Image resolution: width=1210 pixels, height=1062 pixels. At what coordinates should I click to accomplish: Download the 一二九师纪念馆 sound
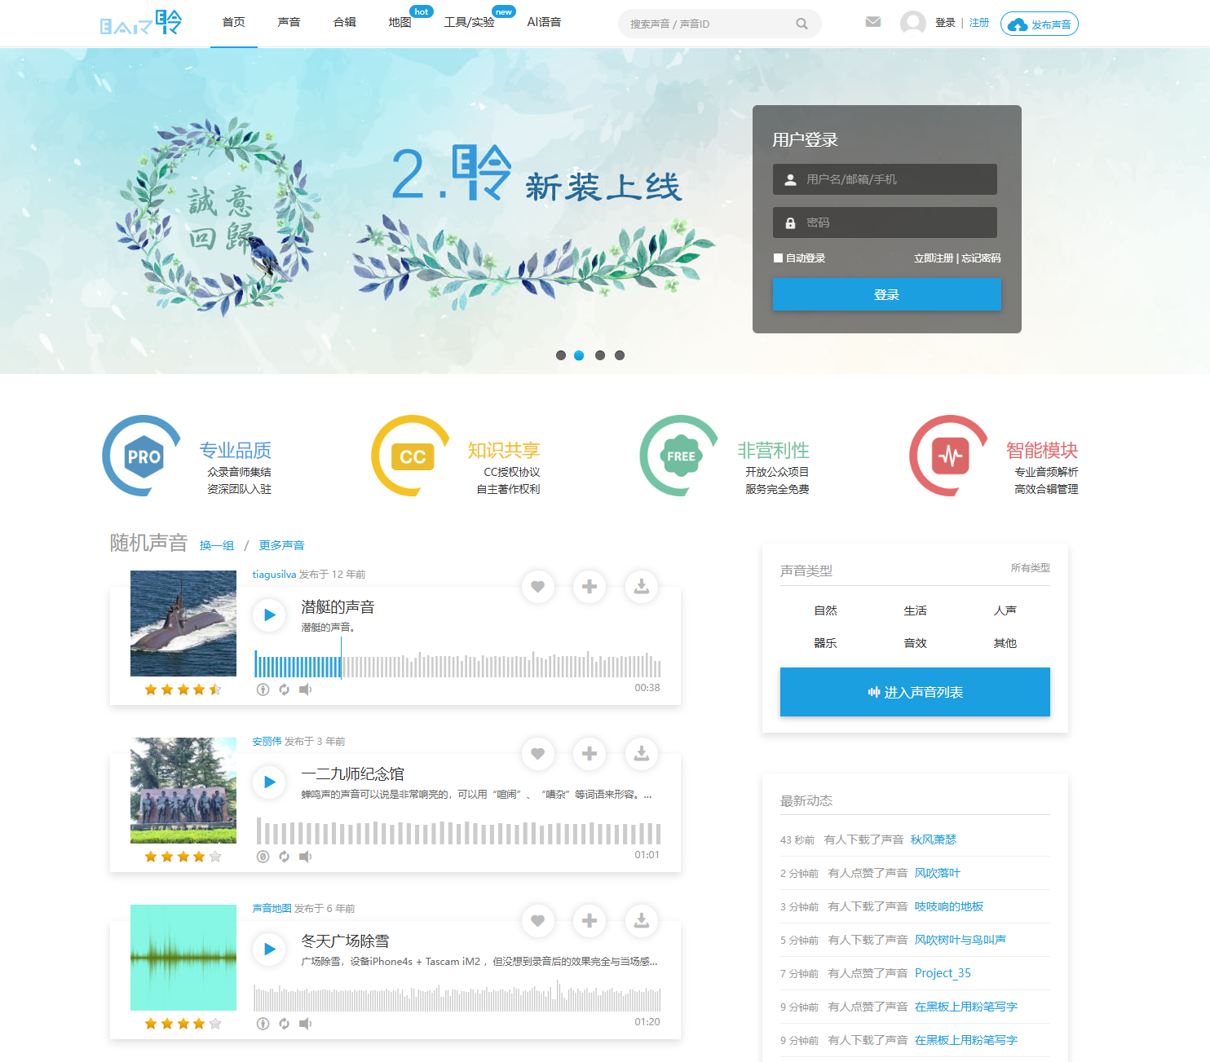tap(642, 754)
